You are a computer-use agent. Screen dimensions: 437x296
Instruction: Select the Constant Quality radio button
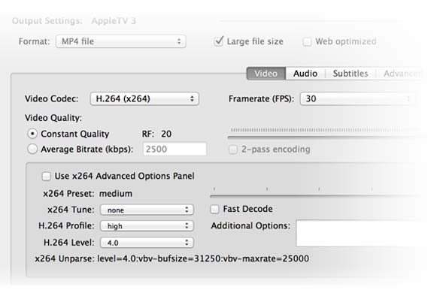point(32,134)
